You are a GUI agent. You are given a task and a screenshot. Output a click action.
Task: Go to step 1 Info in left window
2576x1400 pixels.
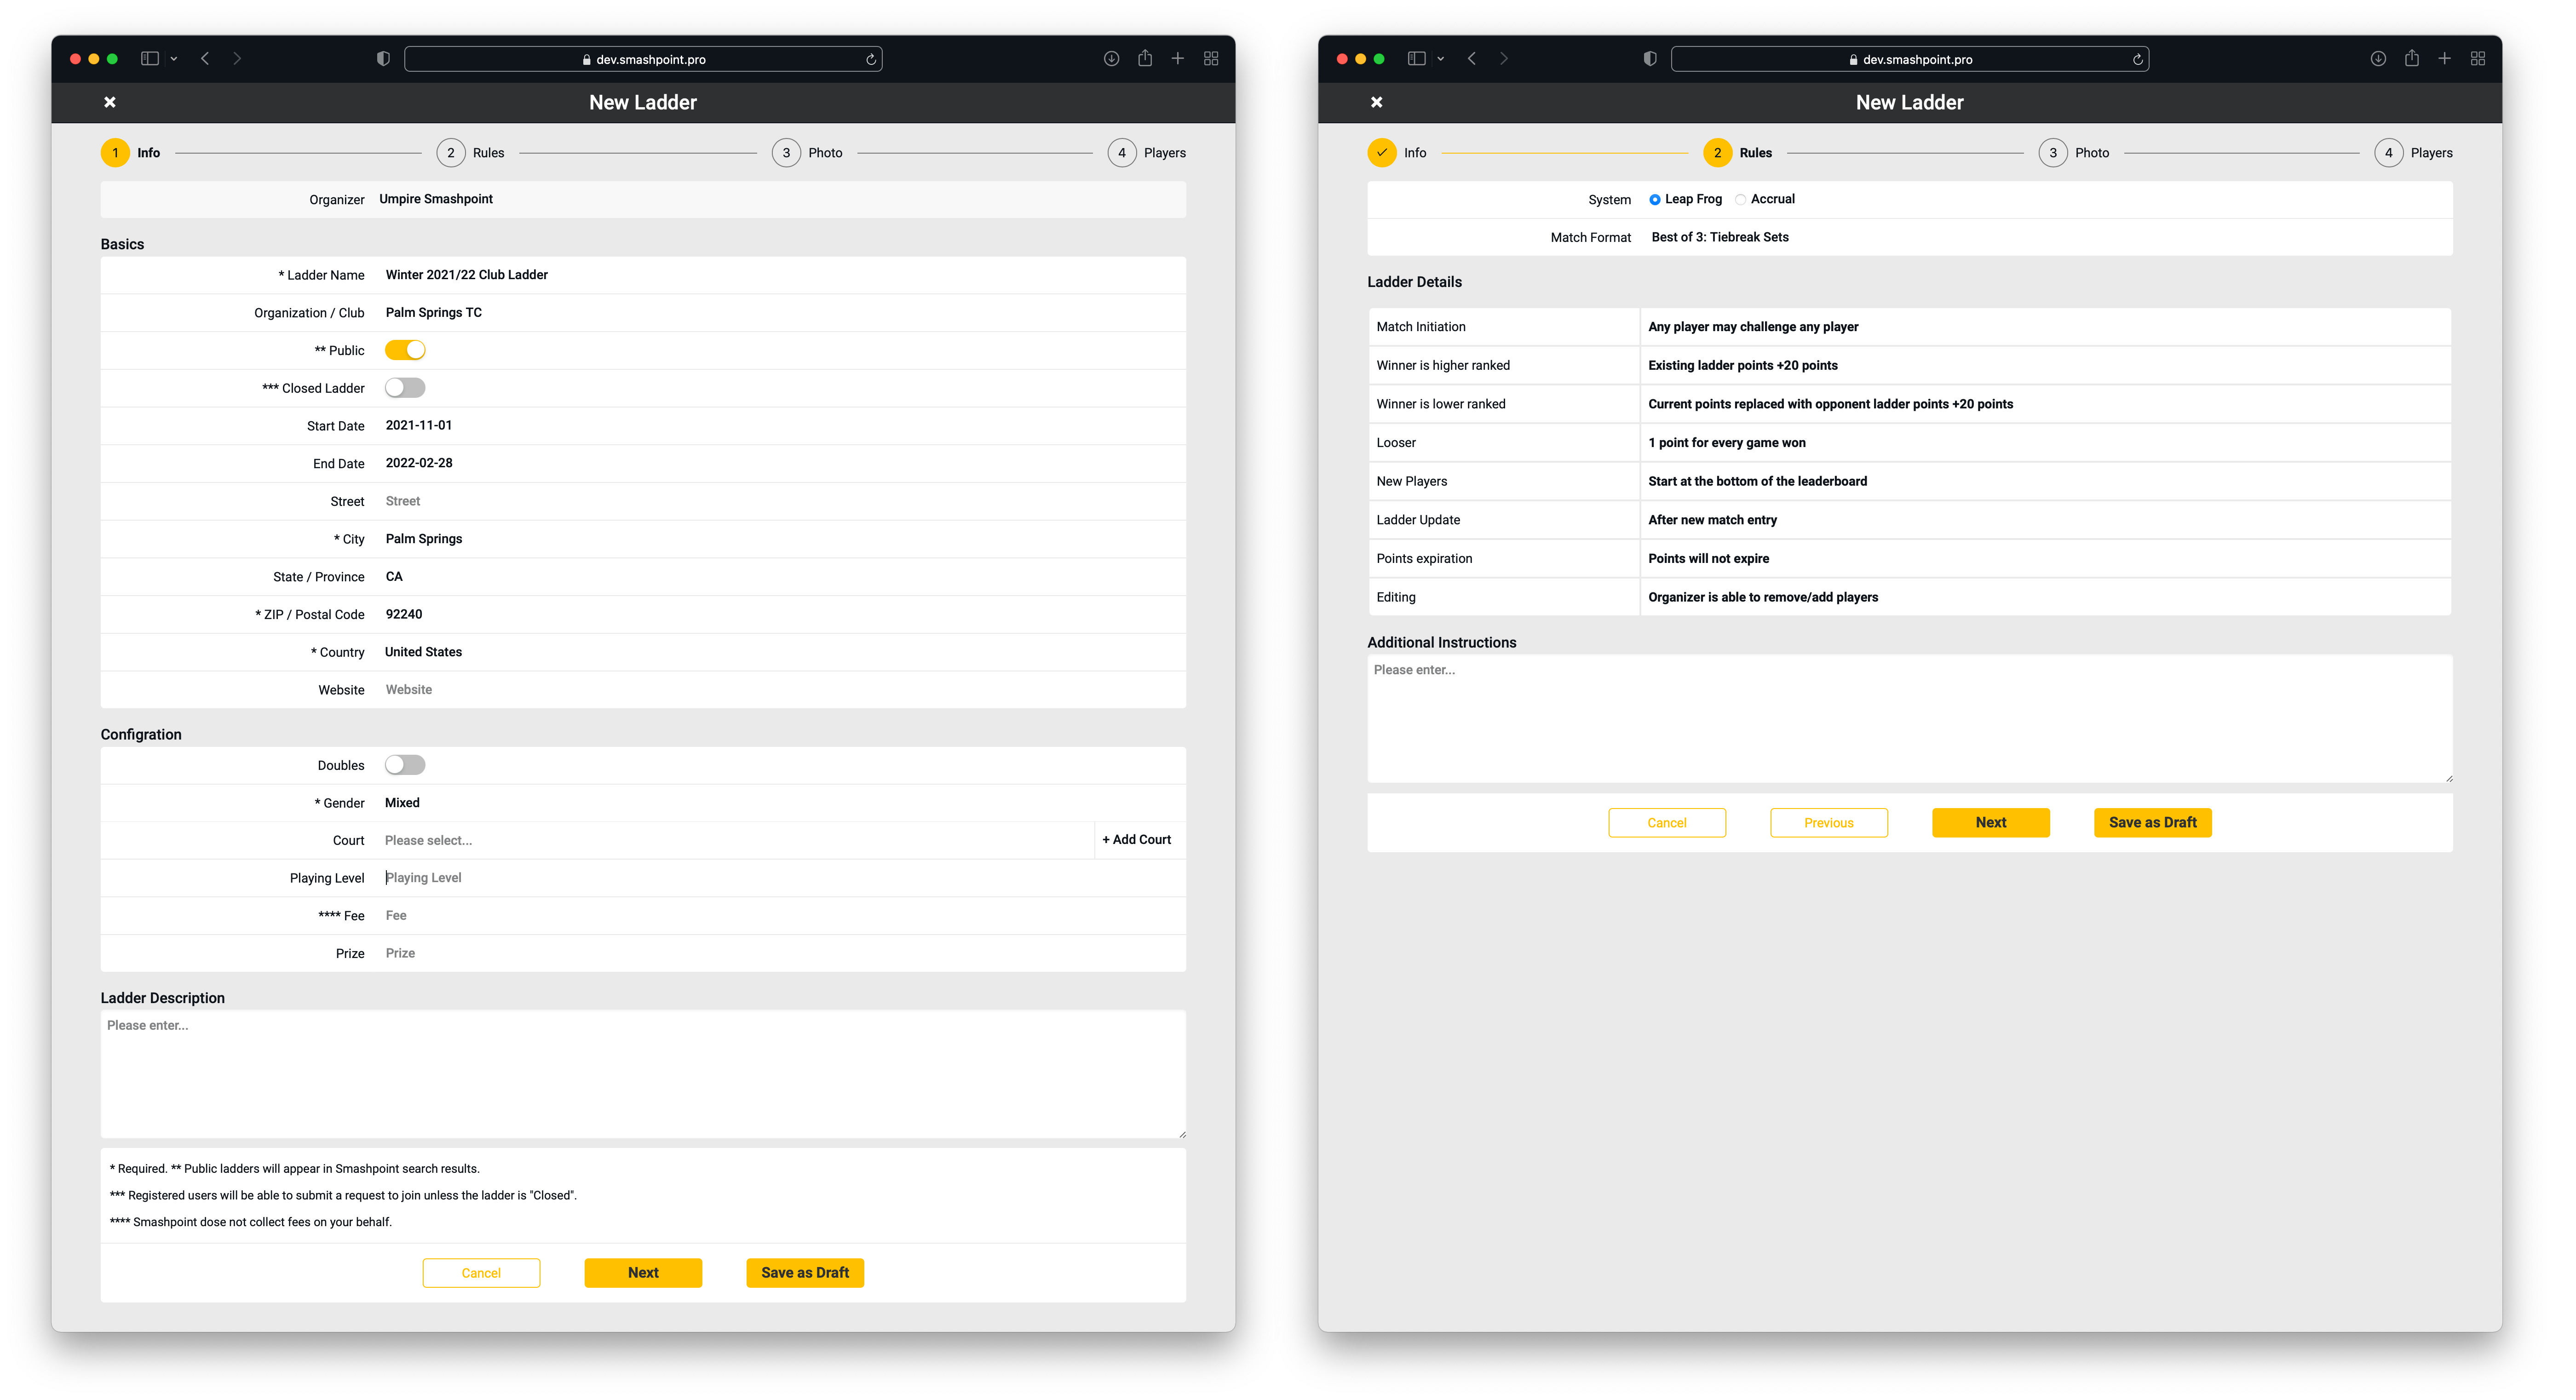click(x=131, y=153)
